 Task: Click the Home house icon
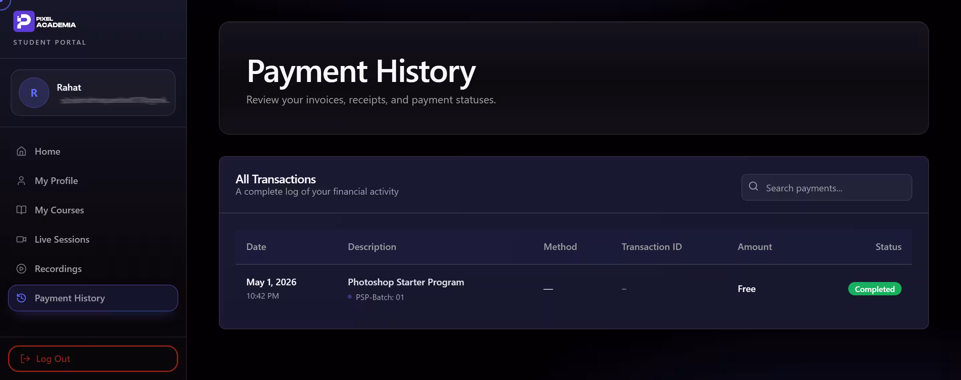coord(21,151)
